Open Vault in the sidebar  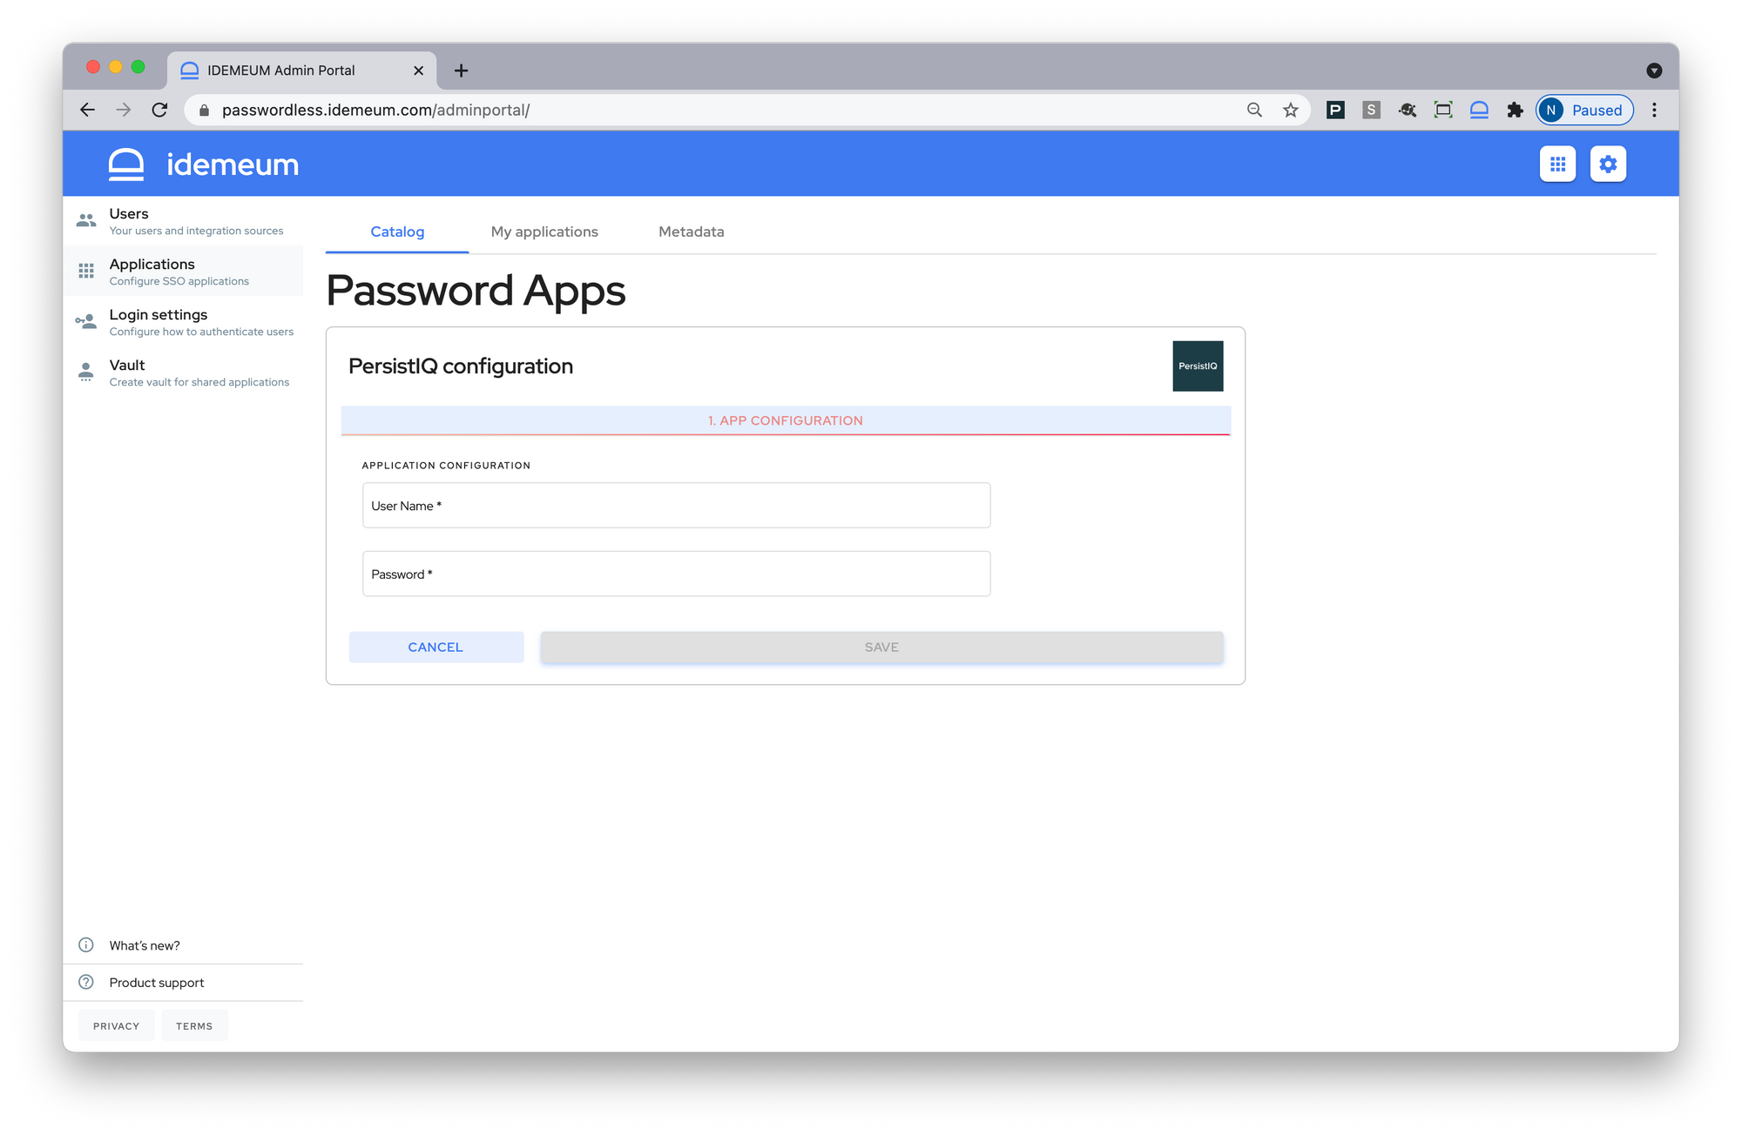point(184,373)
